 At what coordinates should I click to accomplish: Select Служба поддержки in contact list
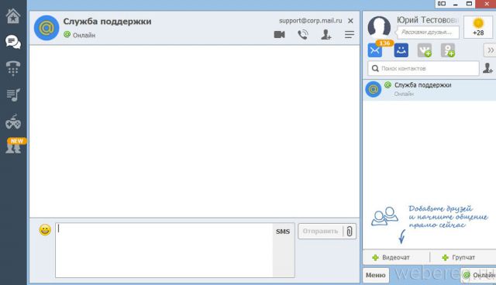[x=429, y=90]
